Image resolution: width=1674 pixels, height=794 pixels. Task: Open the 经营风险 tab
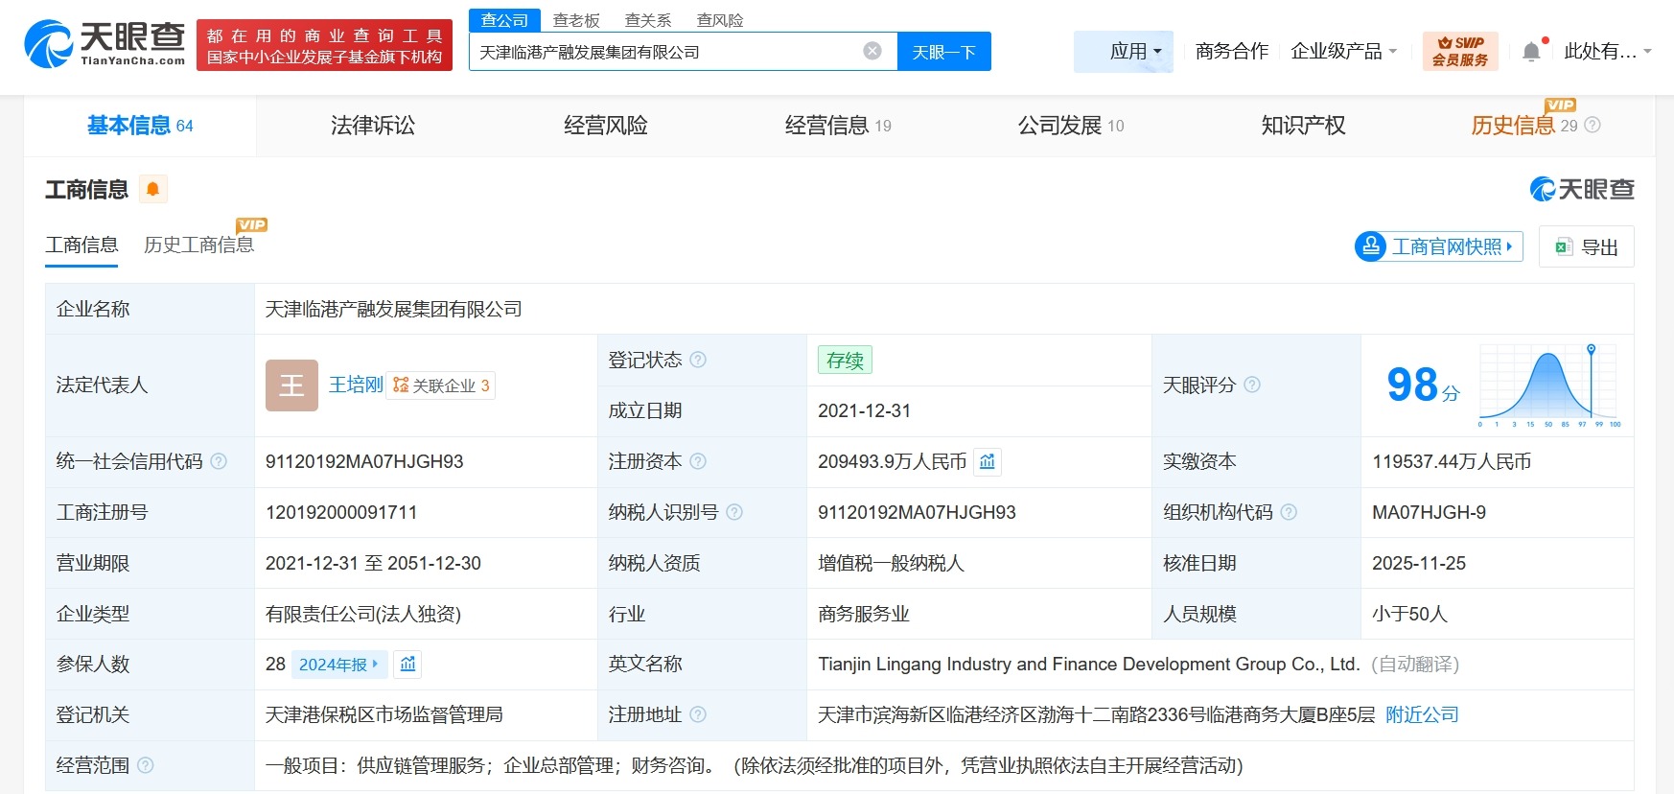tap(606, 126)
